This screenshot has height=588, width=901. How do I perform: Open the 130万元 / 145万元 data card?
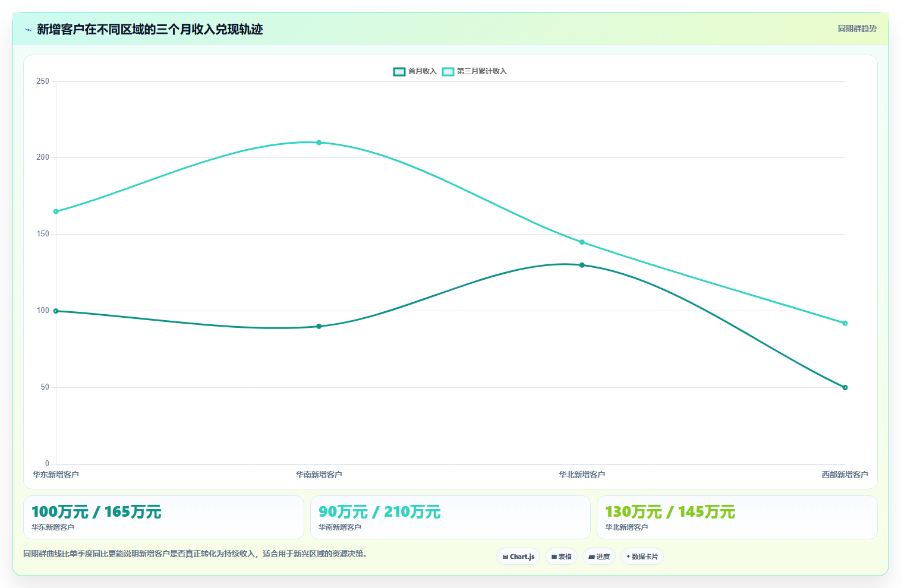coord(737,517)
